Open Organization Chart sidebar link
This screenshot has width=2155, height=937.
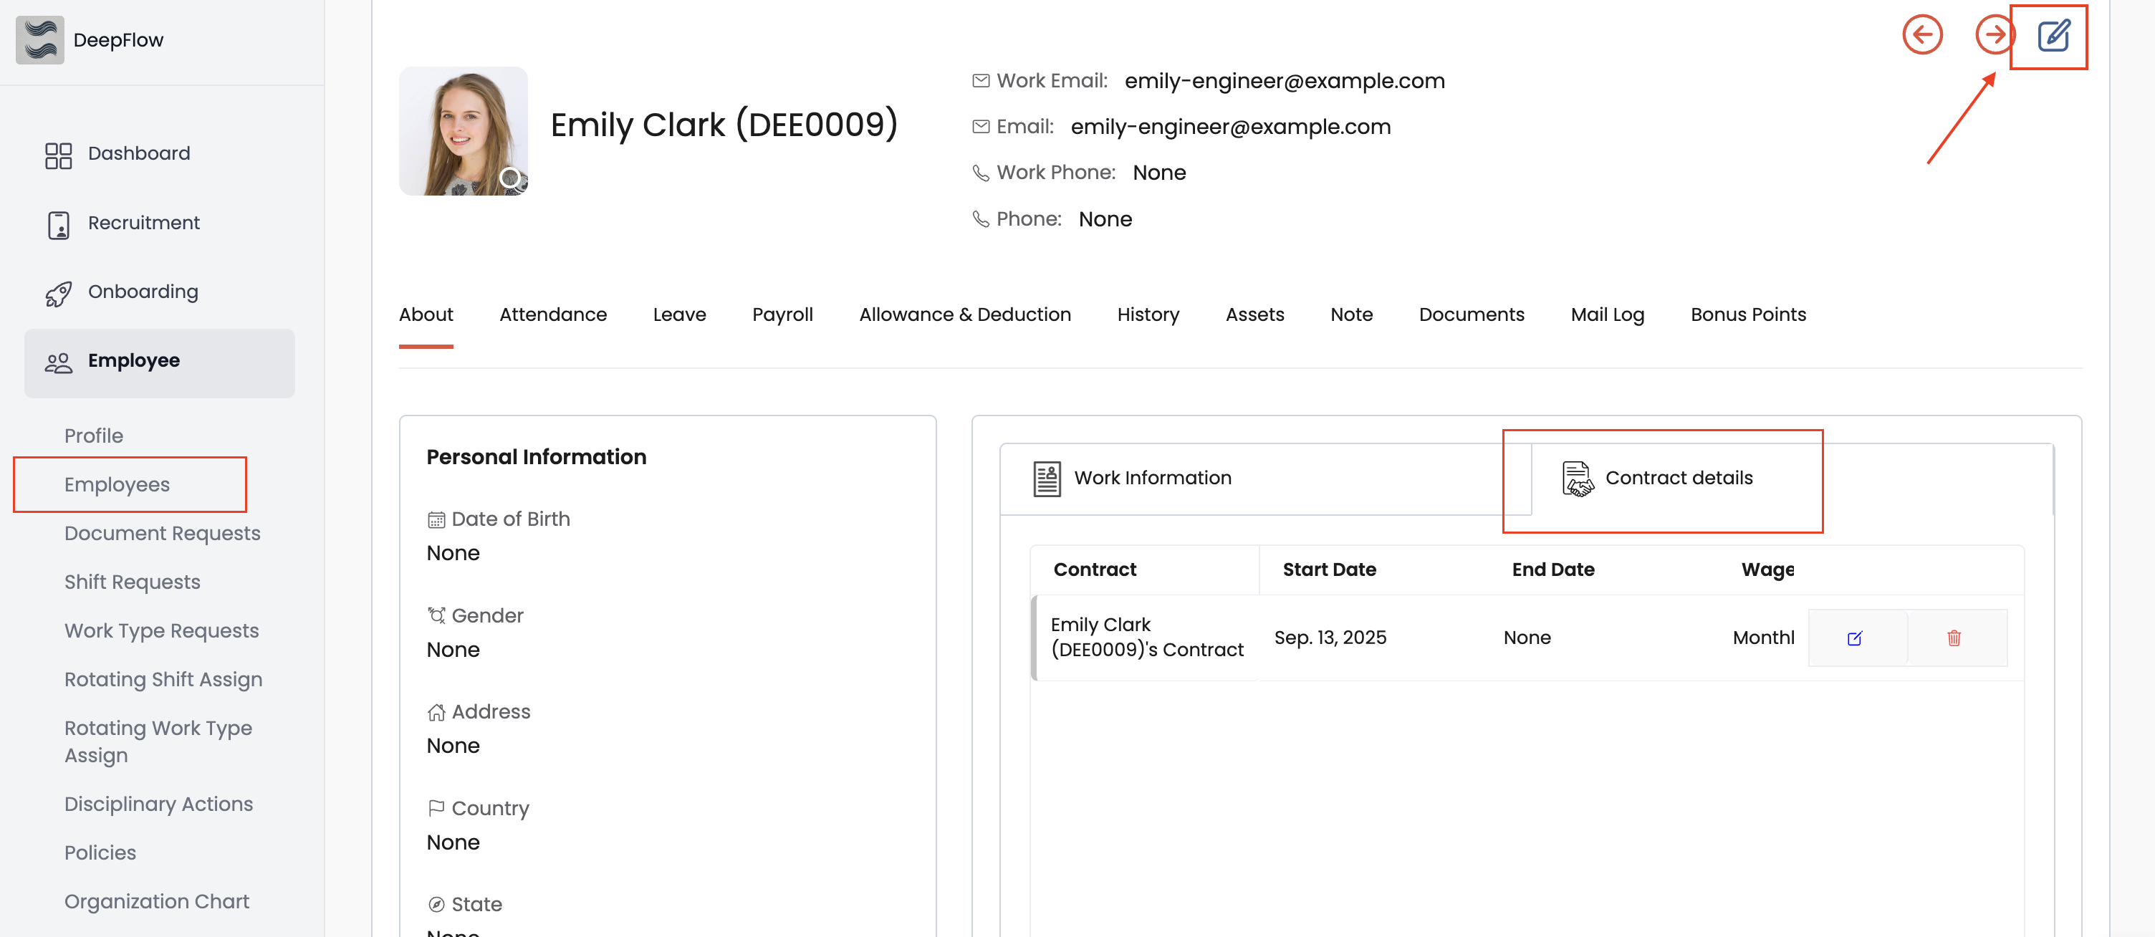click(x=156, y=902)
